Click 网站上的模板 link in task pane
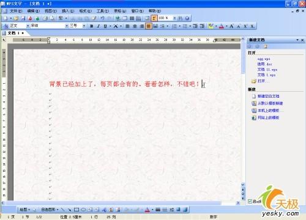 point(268,117)
